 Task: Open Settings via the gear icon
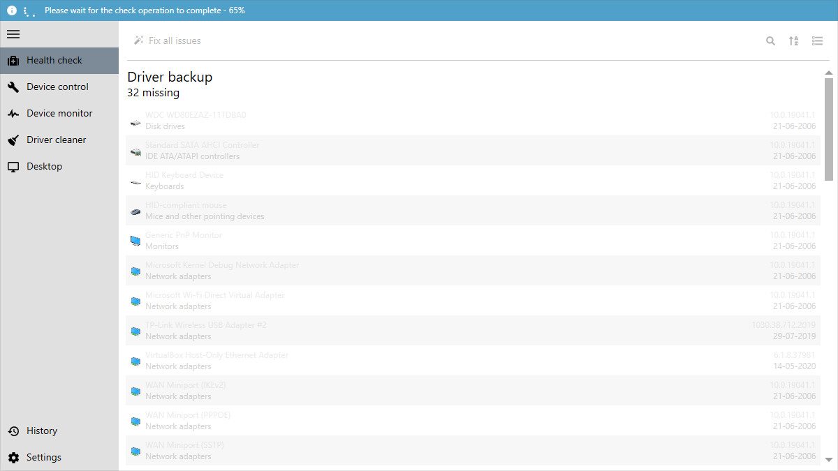tap(13, 457)
